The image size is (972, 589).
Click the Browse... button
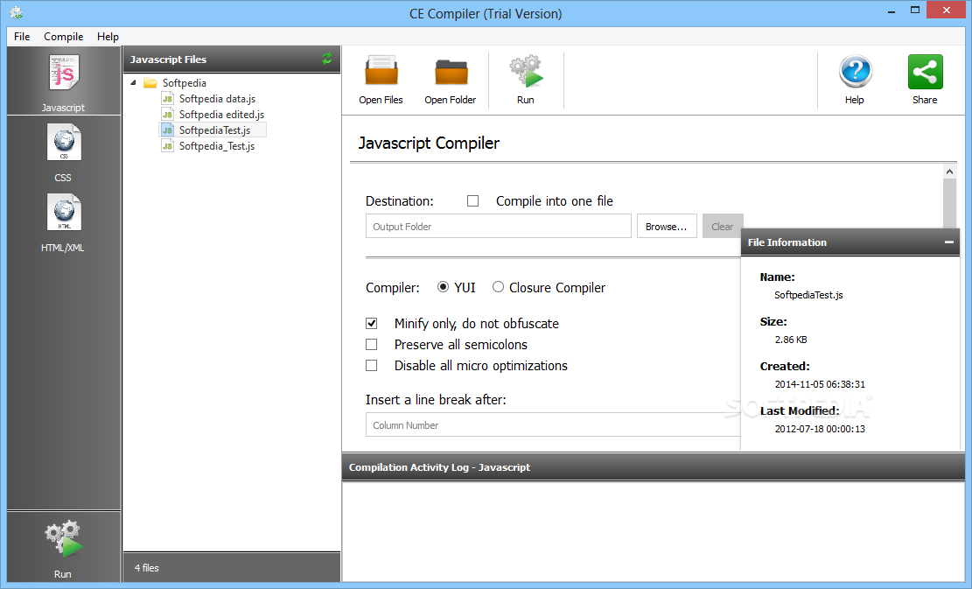(x=667, y=227)
